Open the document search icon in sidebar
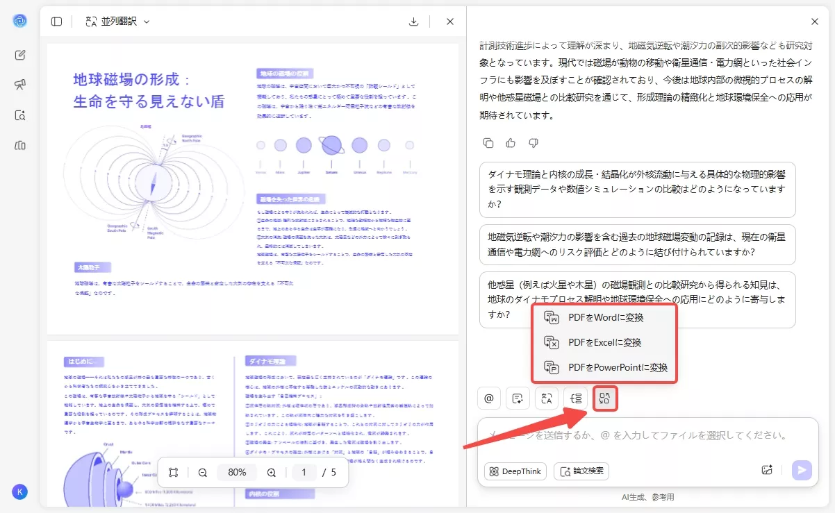The height and width of the screenshot is (513, 835). (19, 115)
